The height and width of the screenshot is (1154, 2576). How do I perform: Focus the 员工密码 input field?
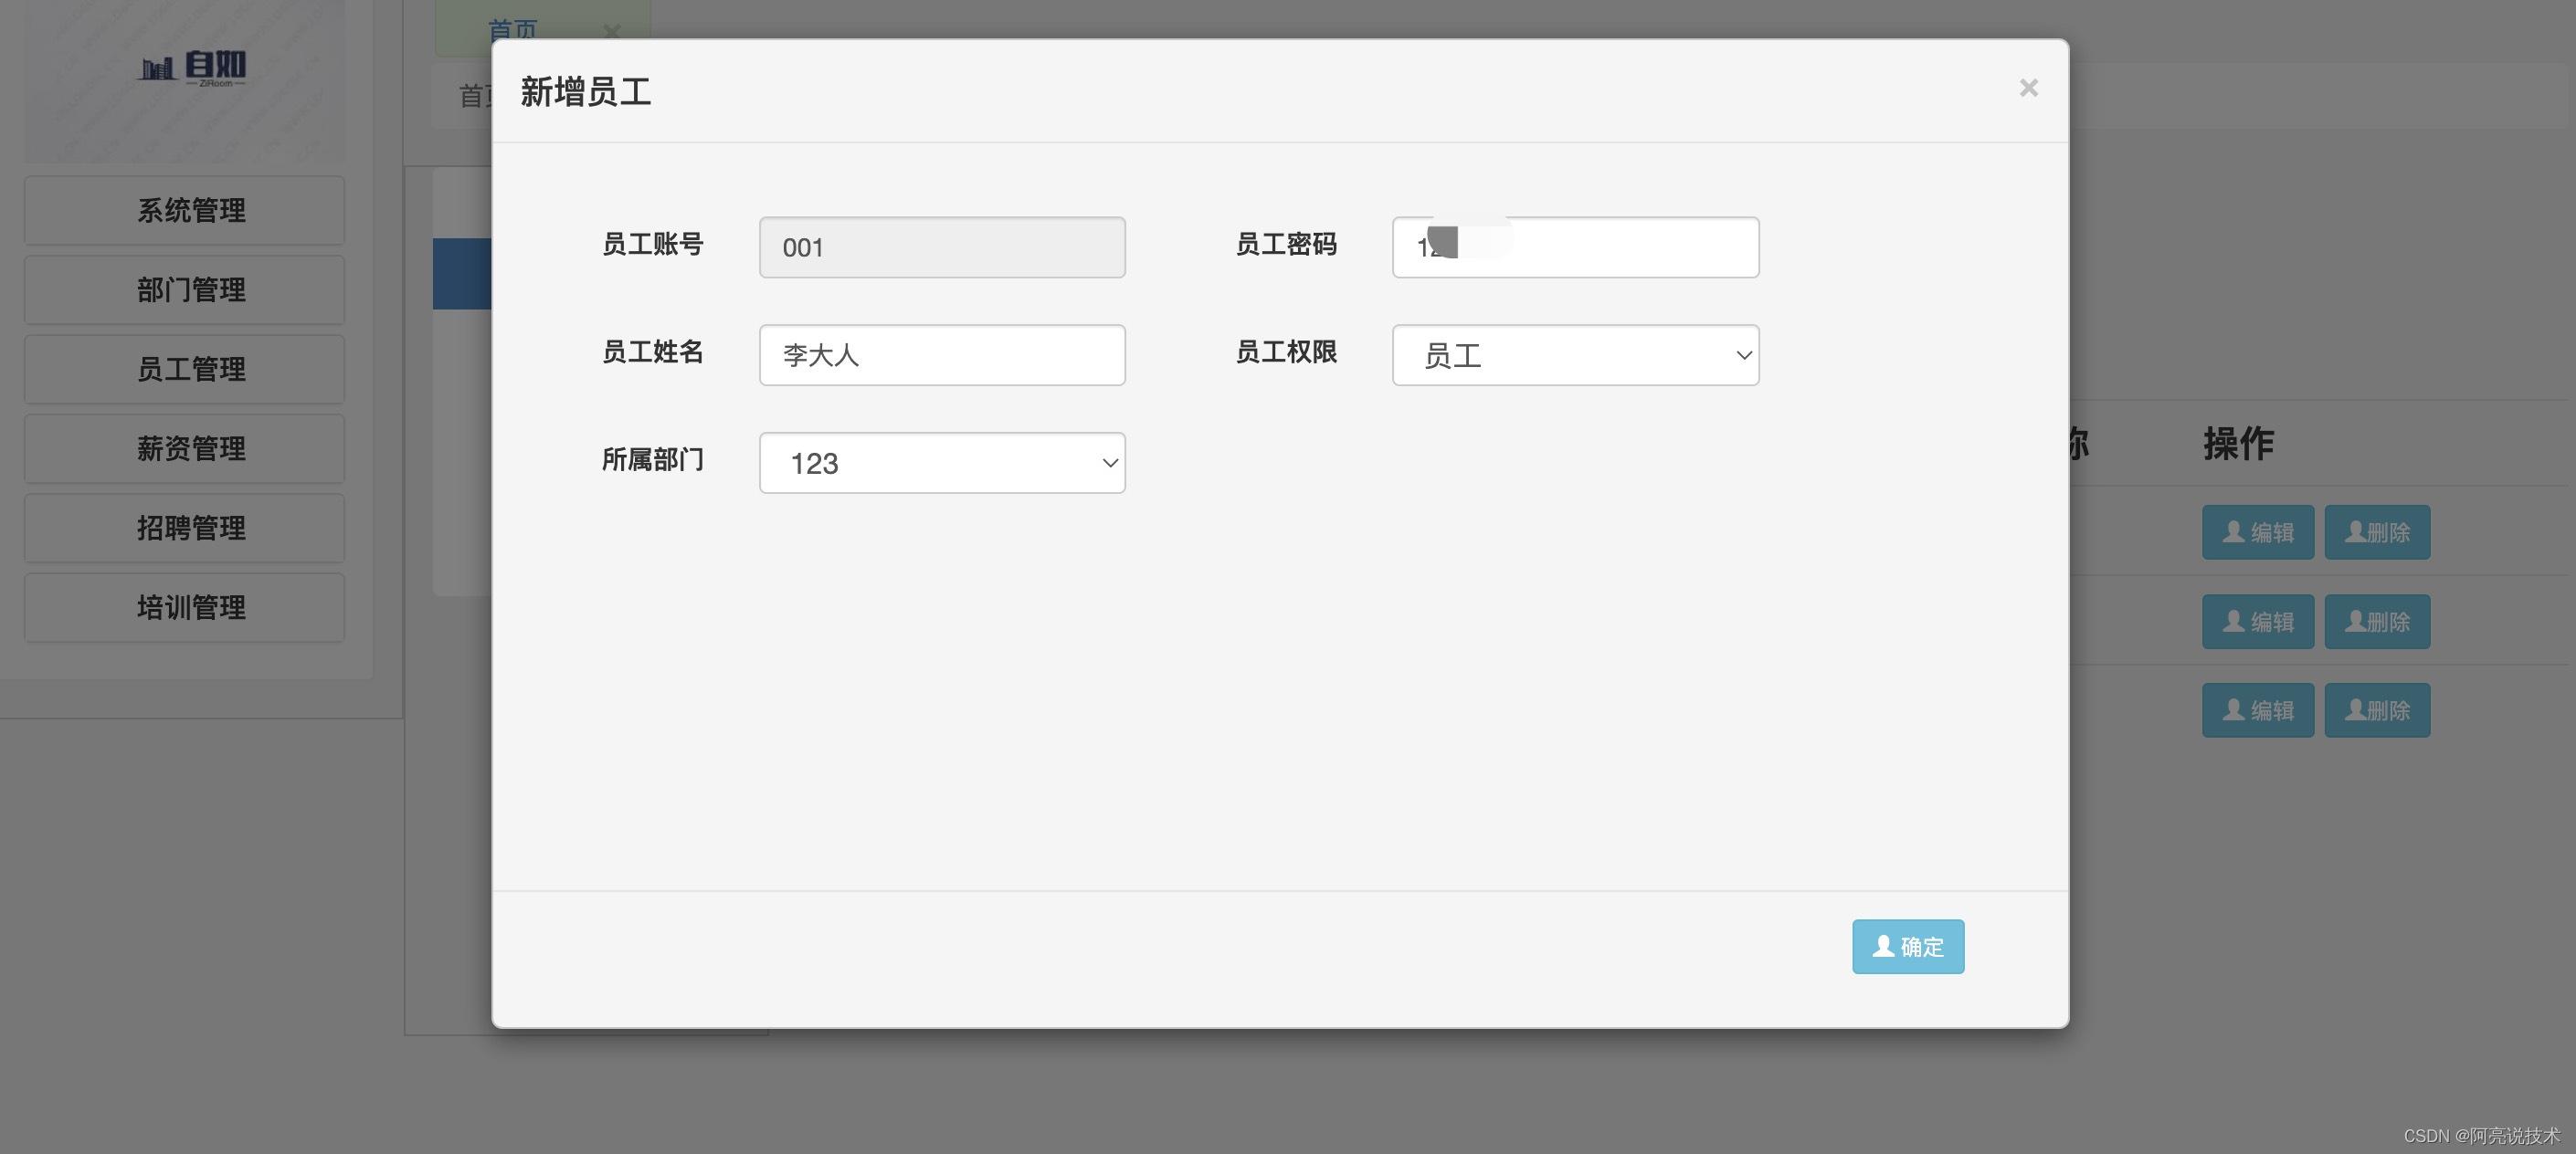[x=1575, y=247]
